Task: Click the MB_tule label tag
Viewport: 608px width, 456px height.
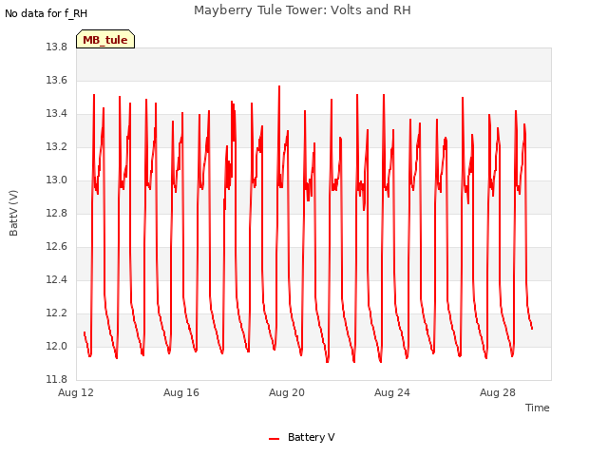Action: [x=105, y=39]
